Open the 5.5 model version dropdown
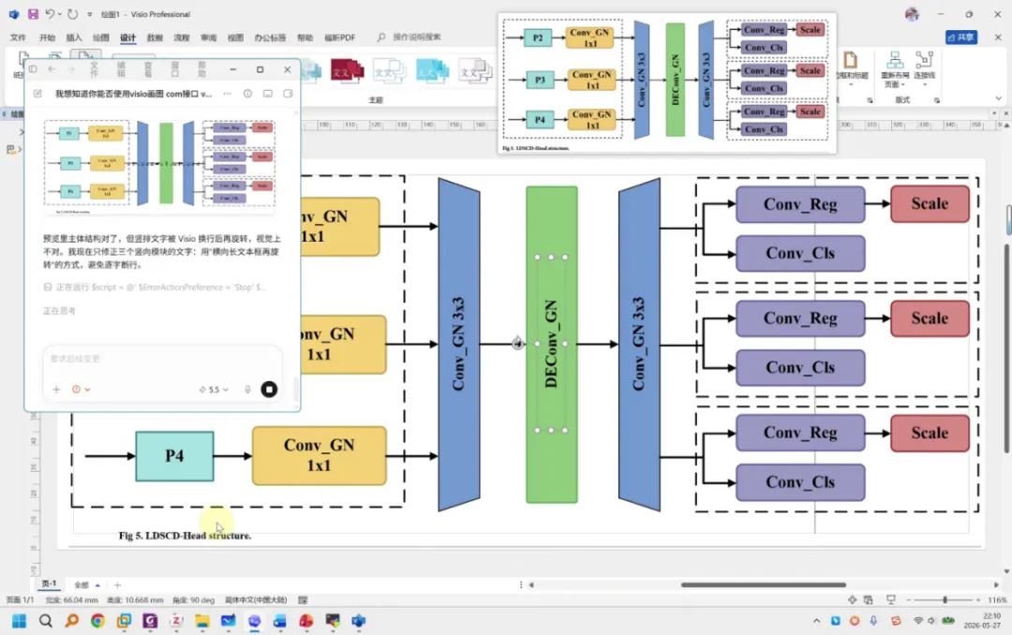Image resolution: width=1012 pixels, height=635 pixels. coord(214,389)
